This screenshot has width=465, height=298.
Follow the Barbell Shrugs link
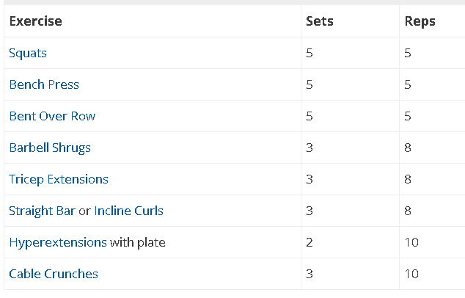(50, 148)
